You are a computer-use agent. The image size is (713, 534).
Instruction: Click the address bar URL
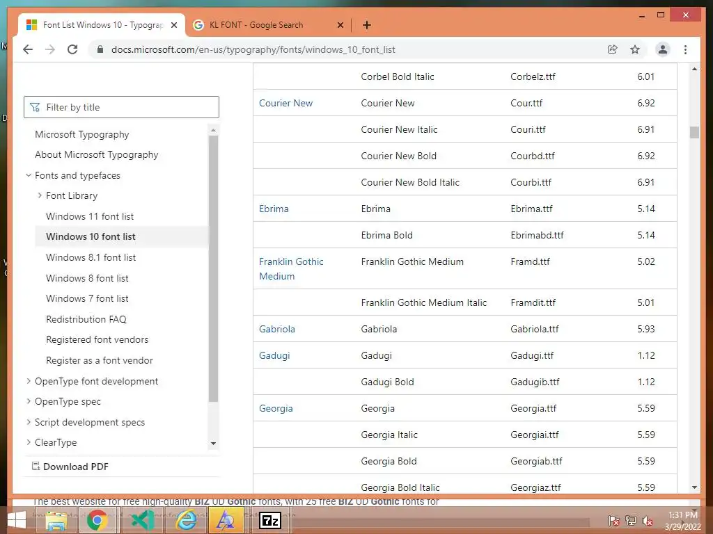pyautogui.click(x=253, y=49)
